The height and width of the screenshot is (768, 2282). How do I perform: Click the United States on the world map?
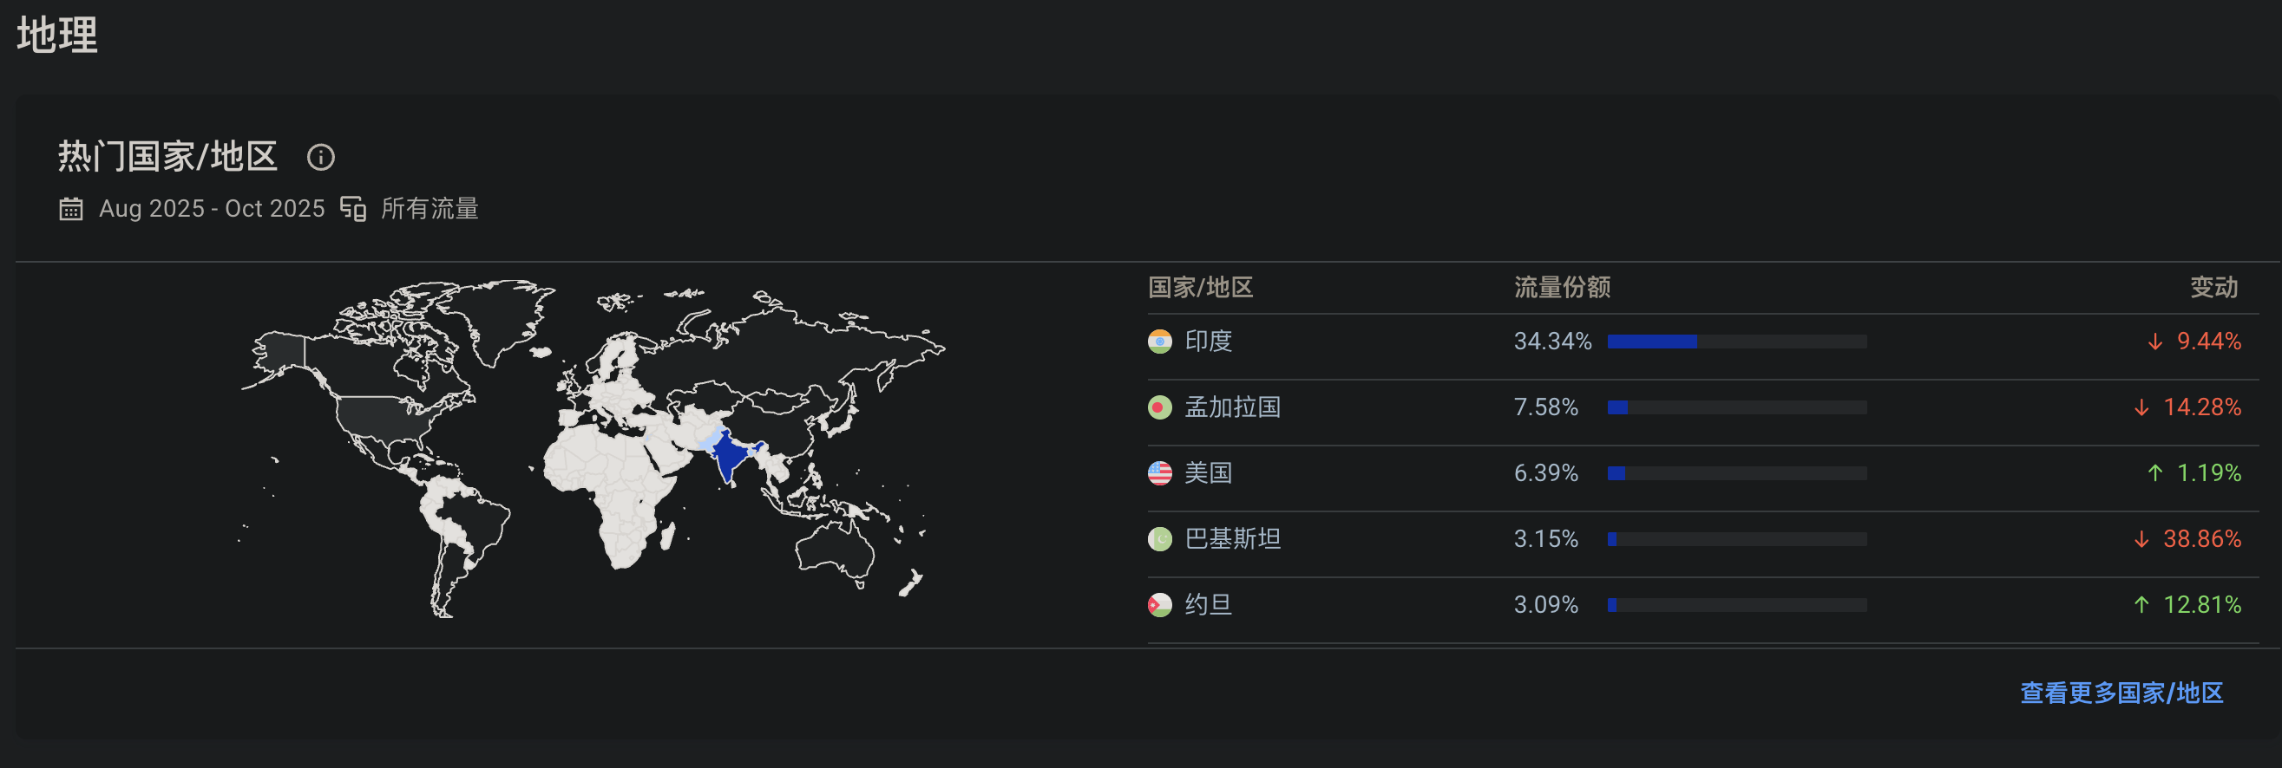tap(381, 416)
